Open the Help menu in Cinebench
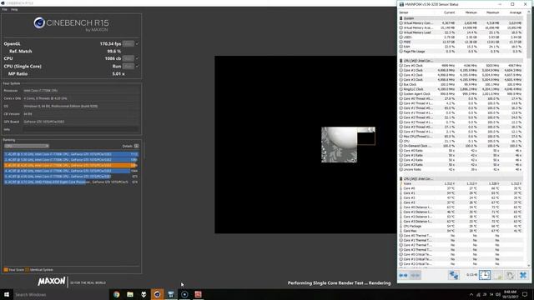The height and width of the screenshot is (300, 534). [14, 9]
